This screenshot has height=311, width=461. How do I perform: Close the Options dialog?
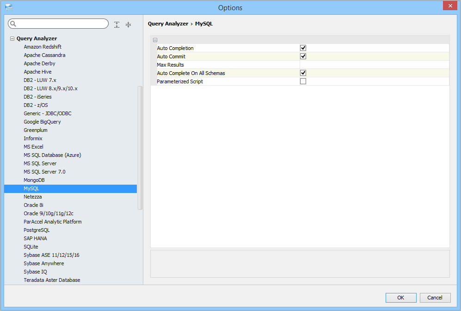tap(450, 6)
